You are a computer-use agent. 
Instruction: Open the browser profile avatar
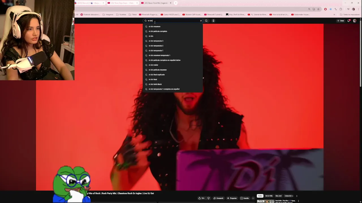[353, 9]
